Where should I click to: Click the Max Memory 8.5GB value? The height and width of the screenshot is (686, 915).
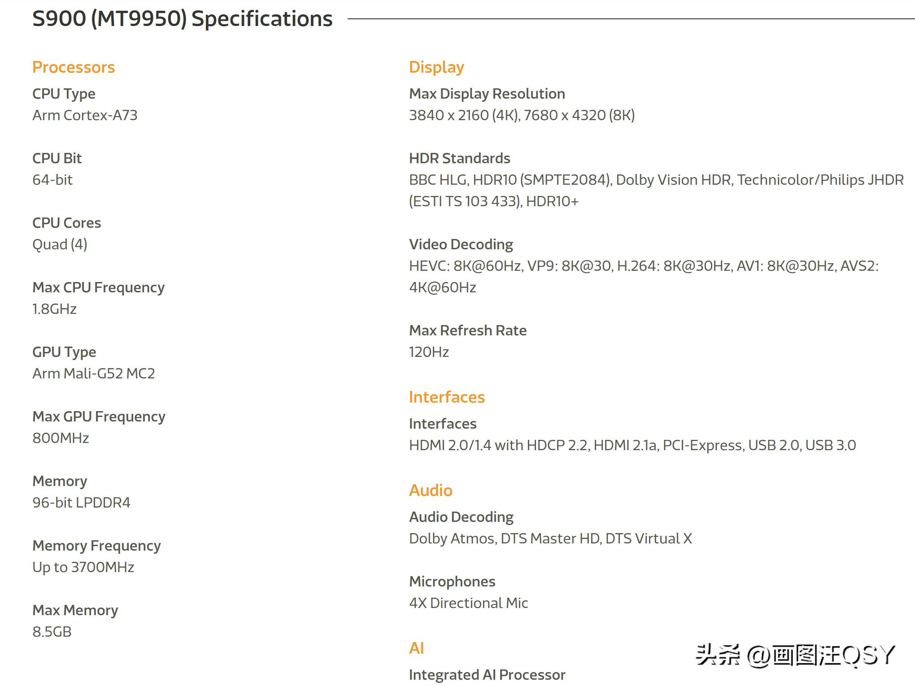(x=52, y=632)
